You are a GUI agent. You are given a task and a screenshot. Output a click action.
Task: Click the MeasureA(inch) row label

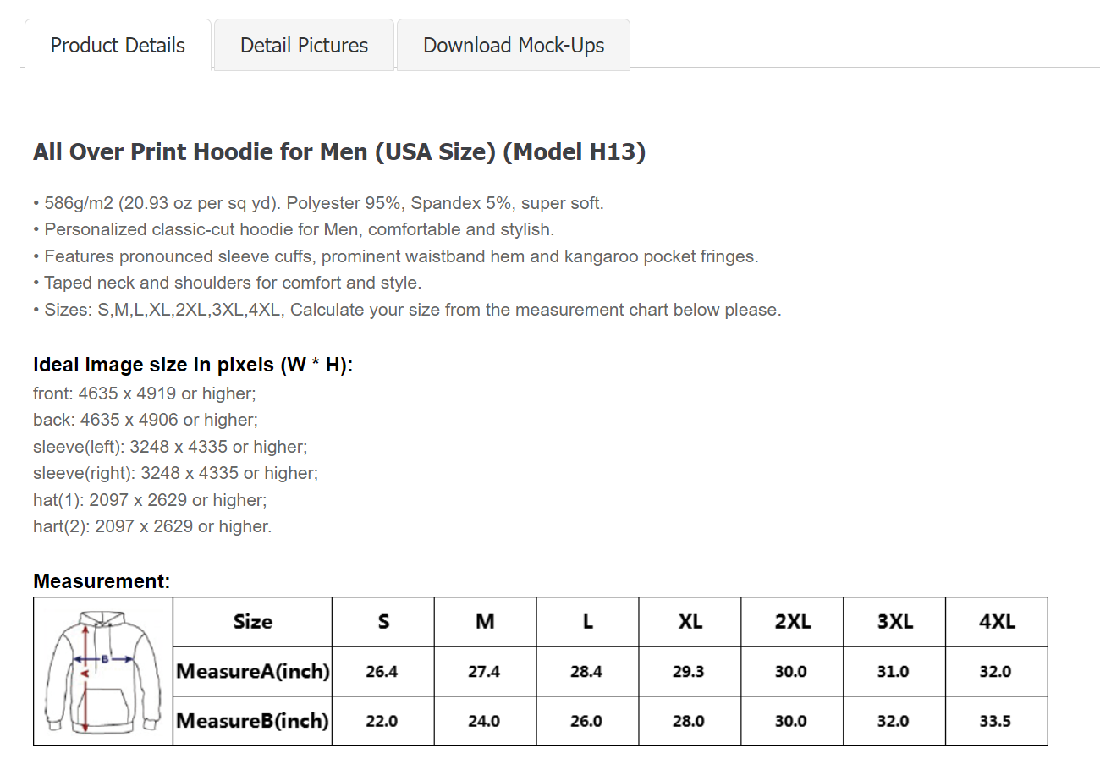pos(251,671)
